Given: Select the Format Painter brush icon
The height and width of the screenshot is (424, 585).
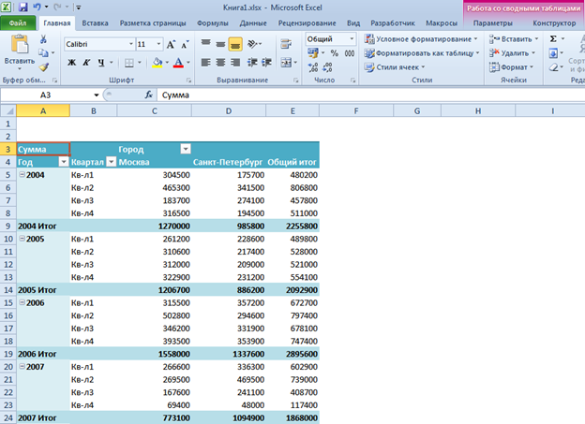Looking at the screenshot, I should tap(44, 67).
